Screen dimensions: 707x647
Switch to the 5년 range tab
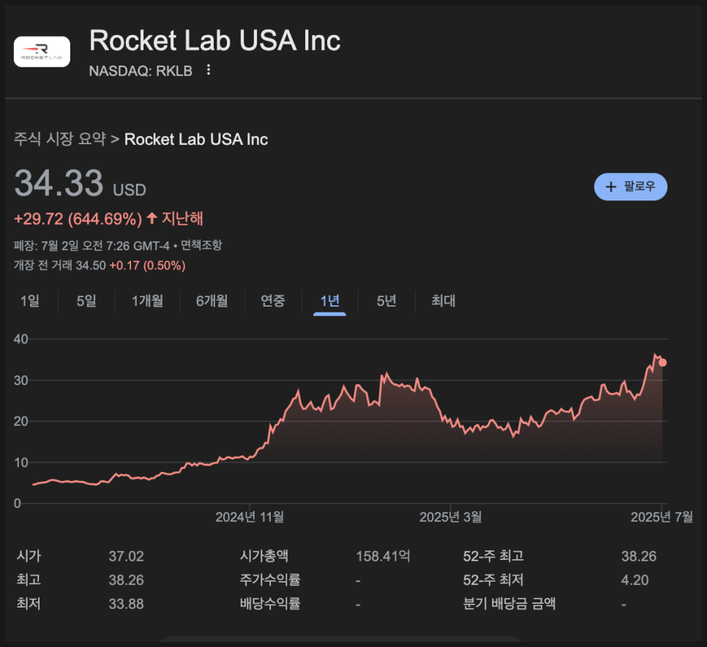pyautogui.click(x=386, y=301)
